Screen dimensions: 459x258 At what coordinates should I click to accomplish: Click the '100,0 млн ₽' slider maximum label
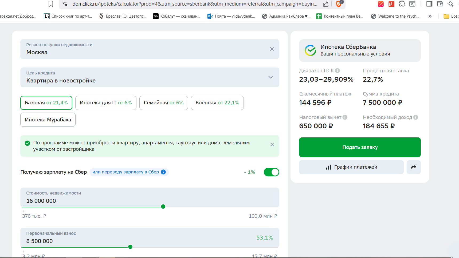[x=263, y=216]
